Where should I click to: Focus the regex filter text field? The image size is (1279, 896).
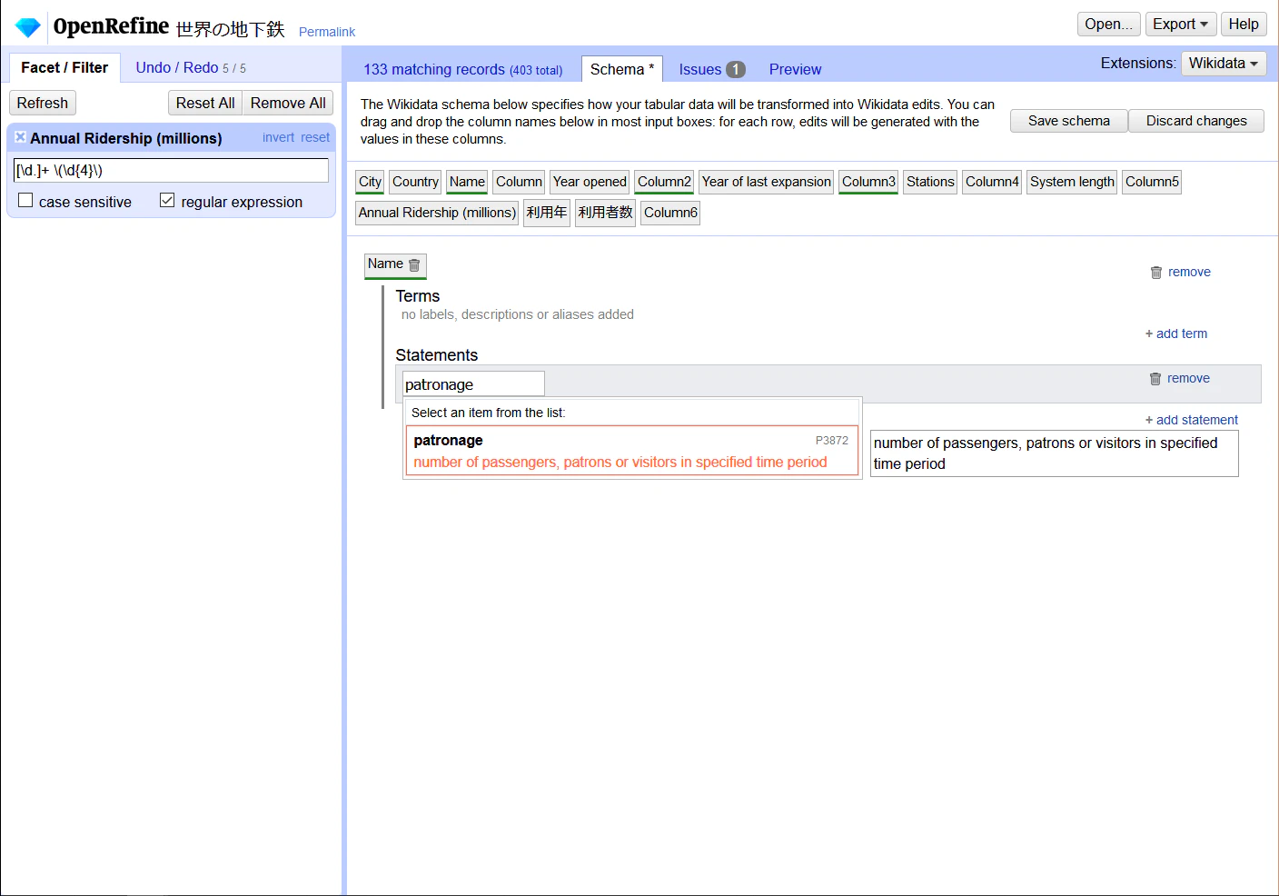tap(171, 170)
